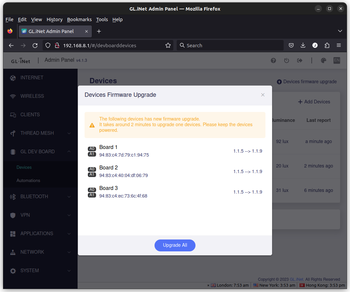This screenshot has height=292, width=350.
Task: Select MAC address 94:83:c4:7d:79:c1:94:75
Action: pos(124,155)
